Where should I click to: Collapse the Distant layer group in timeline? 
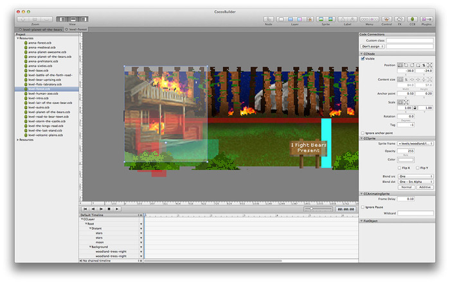click(91, 227)
